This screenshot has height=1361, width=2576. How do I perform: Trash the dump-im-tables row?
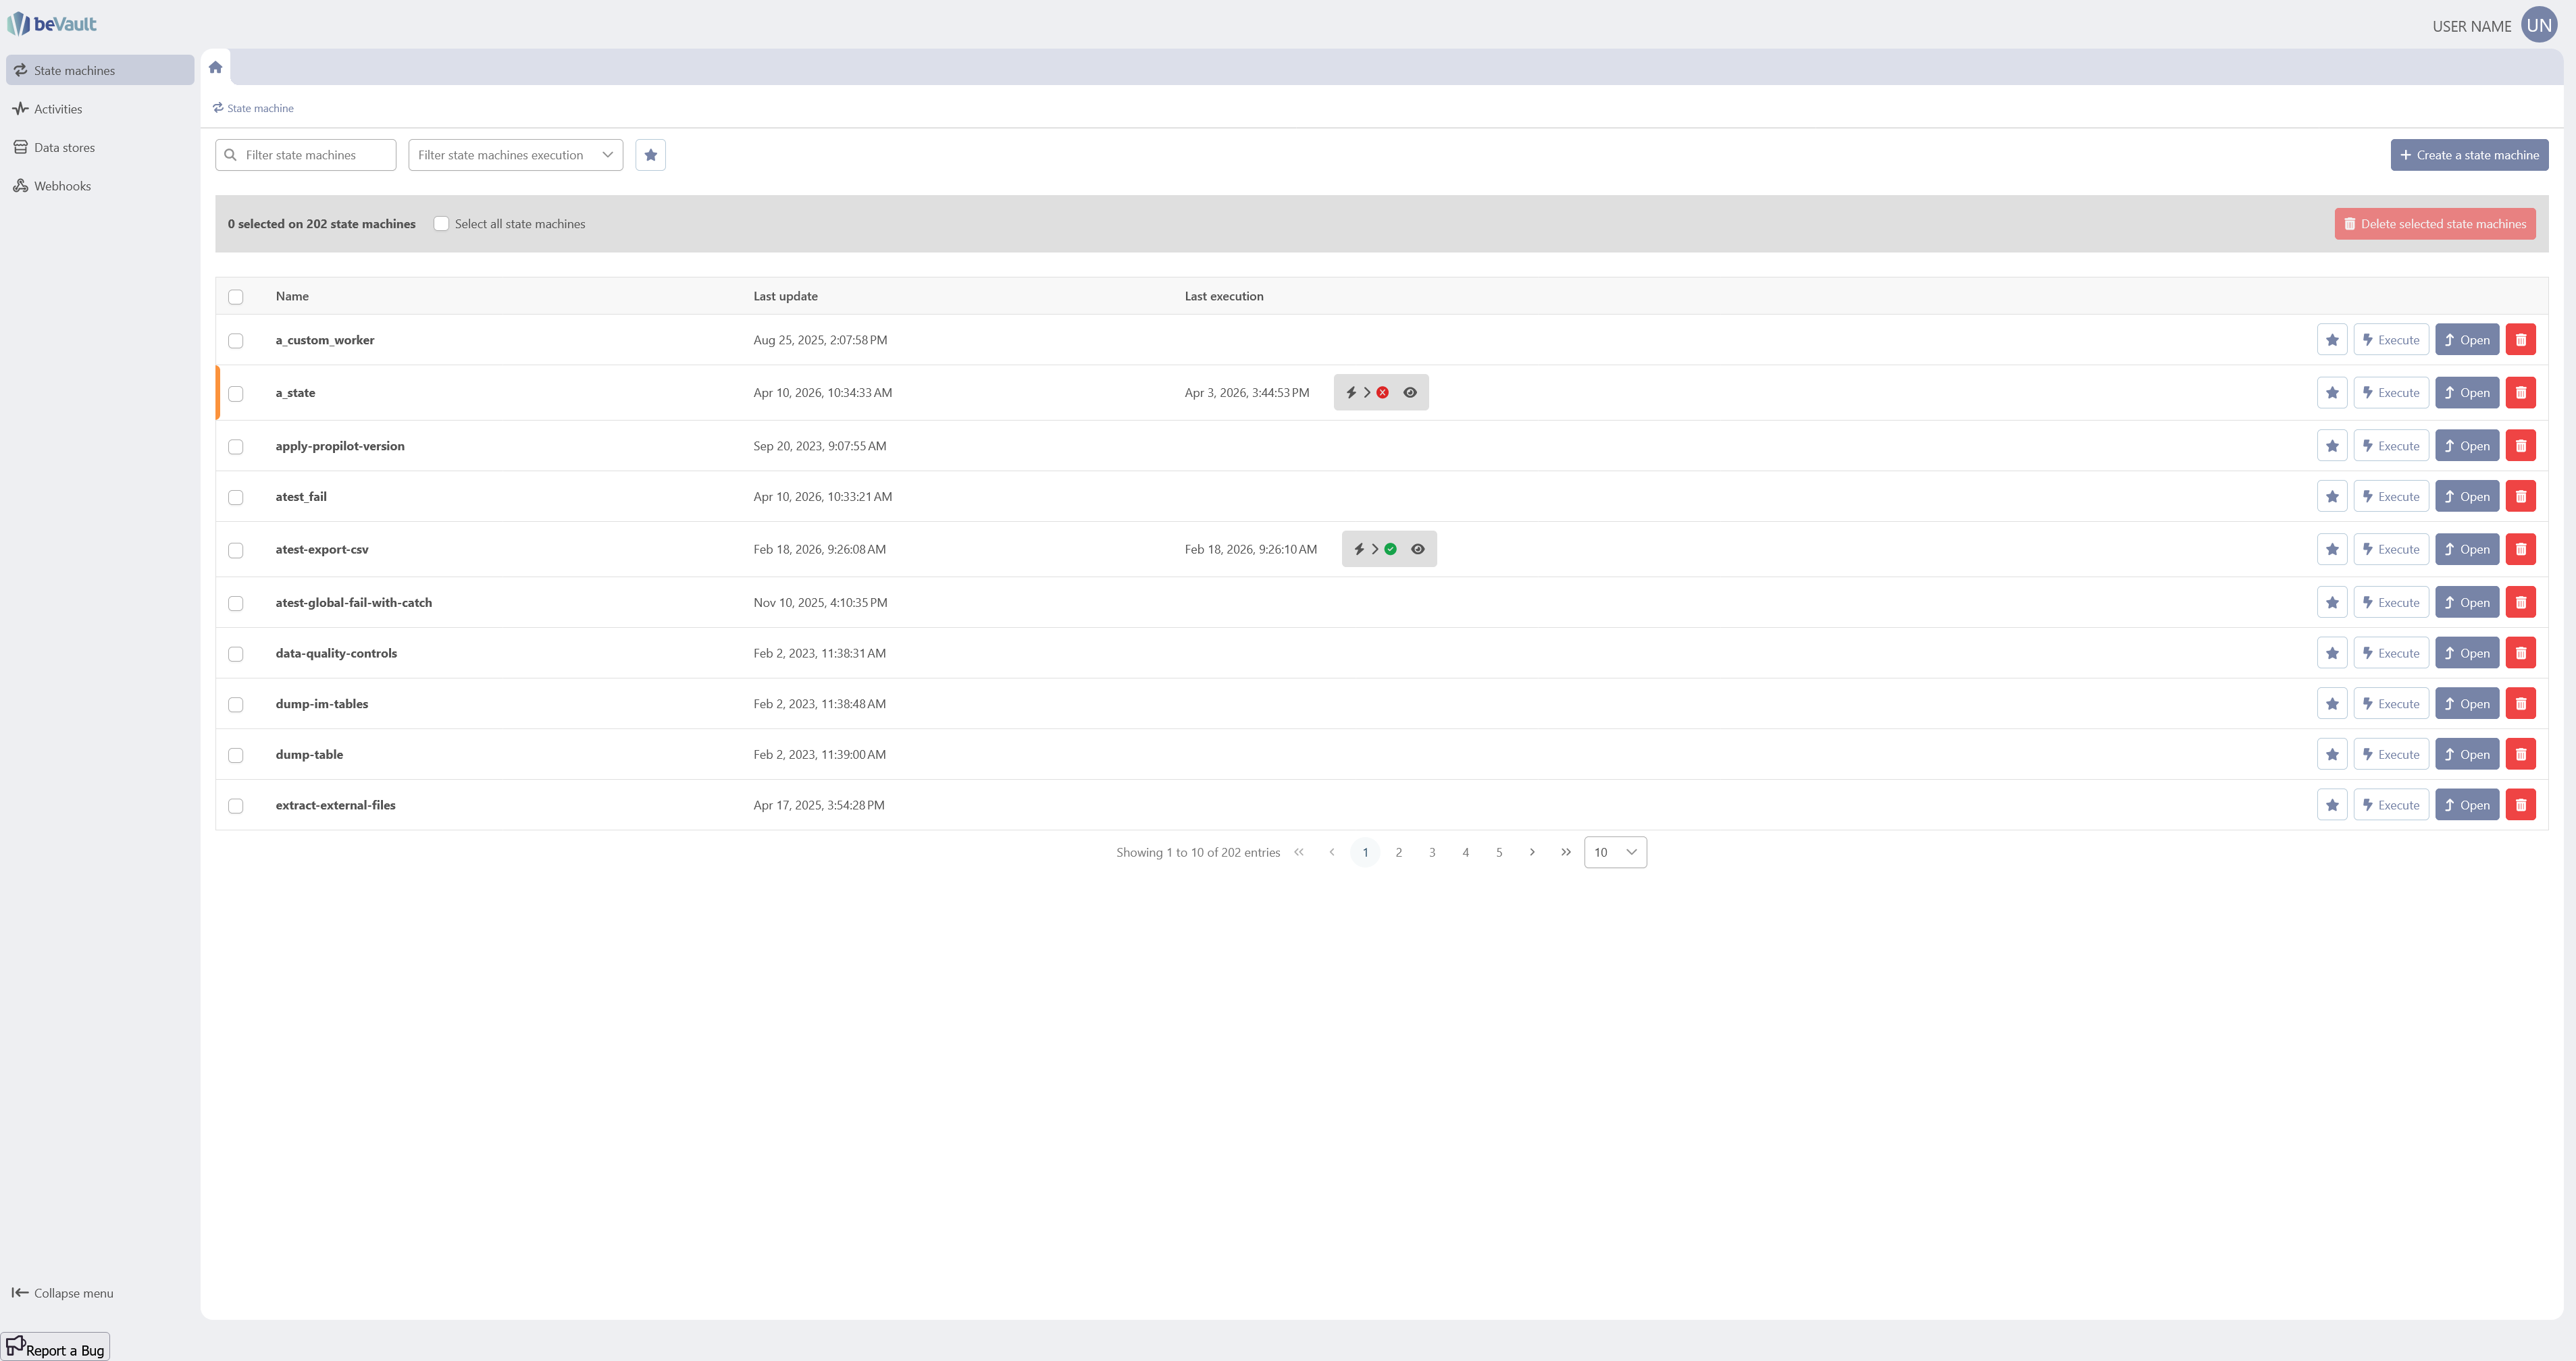[2521, 703]
